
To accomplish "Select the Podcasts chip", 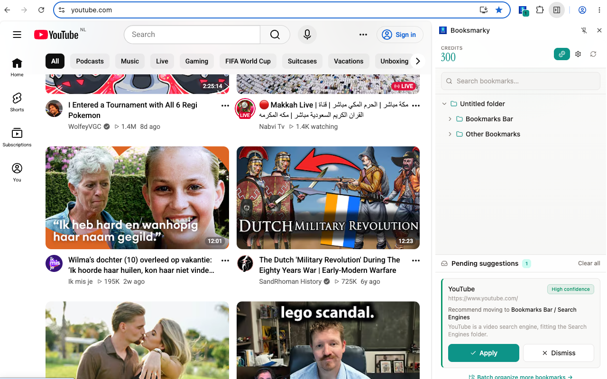I will coord(90,61).
